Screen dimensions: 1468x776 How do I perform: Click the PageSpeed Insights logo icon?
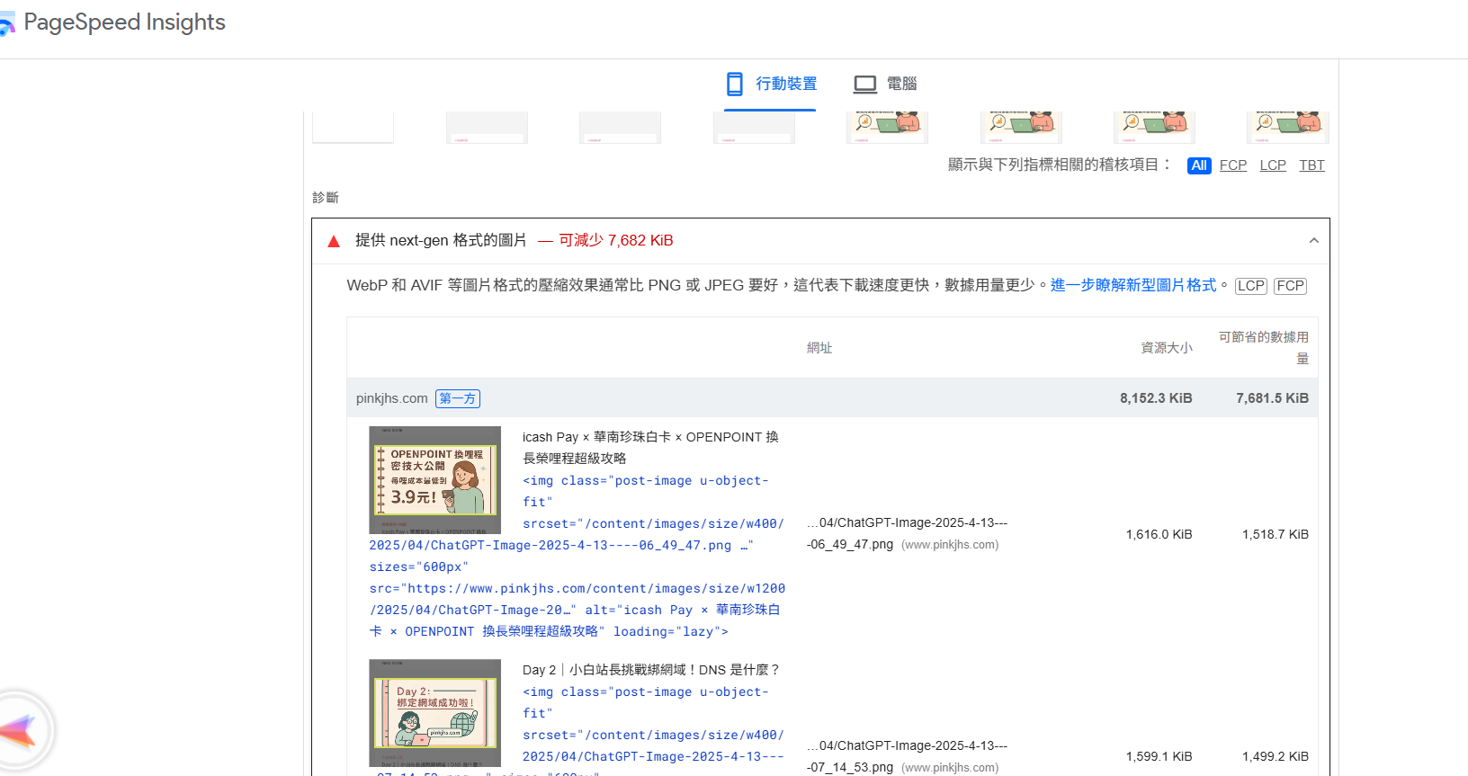click(7, 23)
